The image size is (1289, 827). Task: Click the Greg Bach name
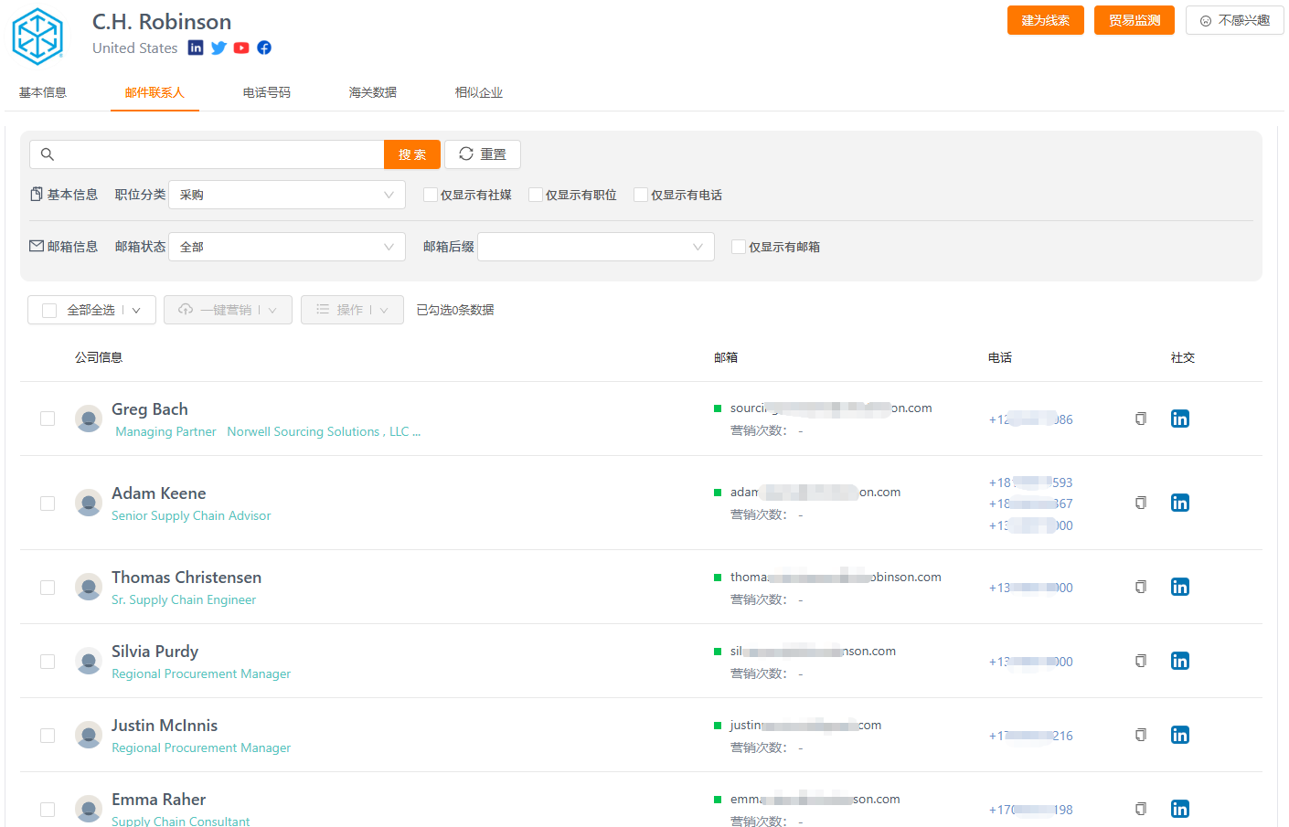click(x=150, y=409)
